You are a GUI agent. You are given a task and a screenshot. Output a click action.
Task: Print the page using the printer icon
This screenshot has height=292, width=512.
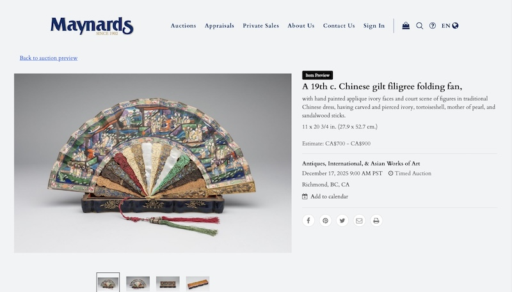pos(376,220)
